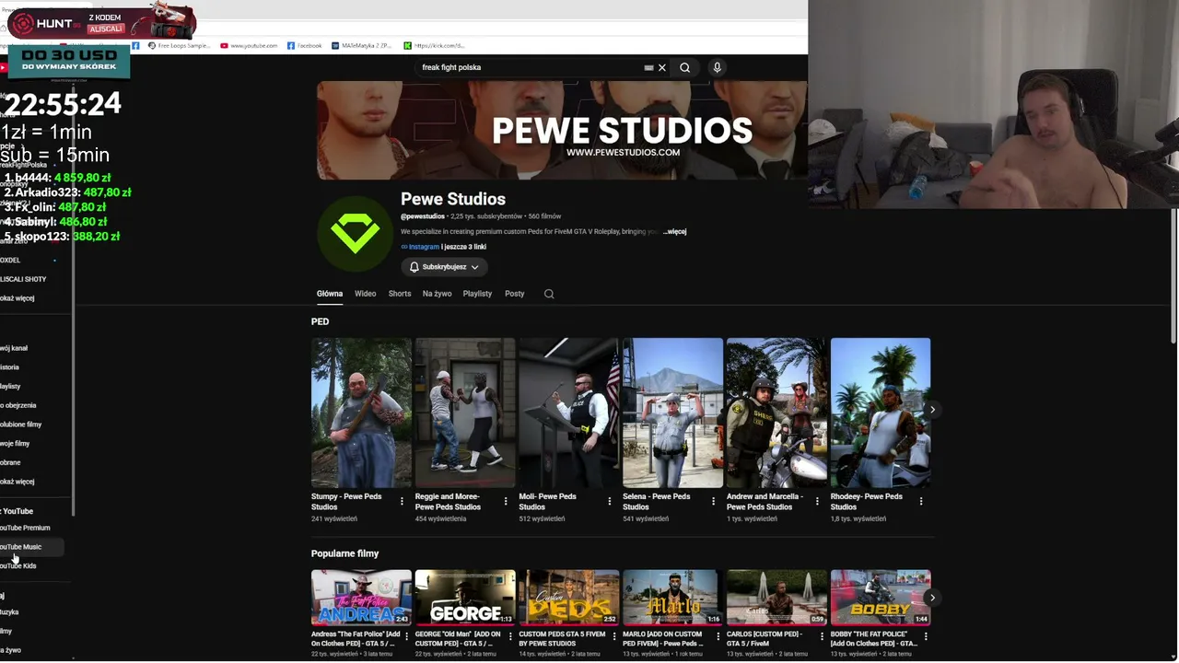1179x663 pixels.
Task: Open the Free Loops Samples bookmark
Action: 179,45
